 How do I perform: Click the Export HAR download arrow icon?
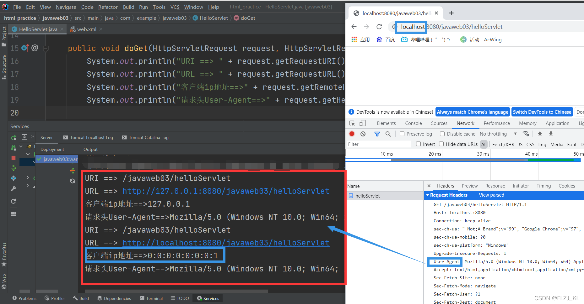pos(551,134)
